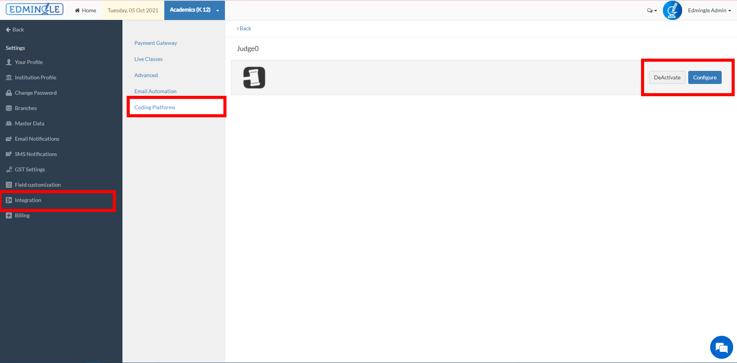The width and height of the screenshot is (737, 363).
Task: Click the admin profile avatar
Action: pos(673,10)
